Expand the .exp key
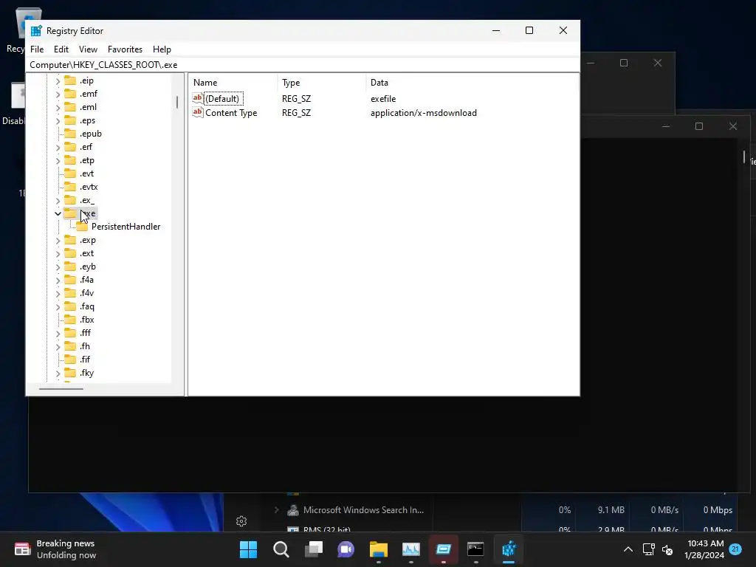756x567 pixels. 58,240
